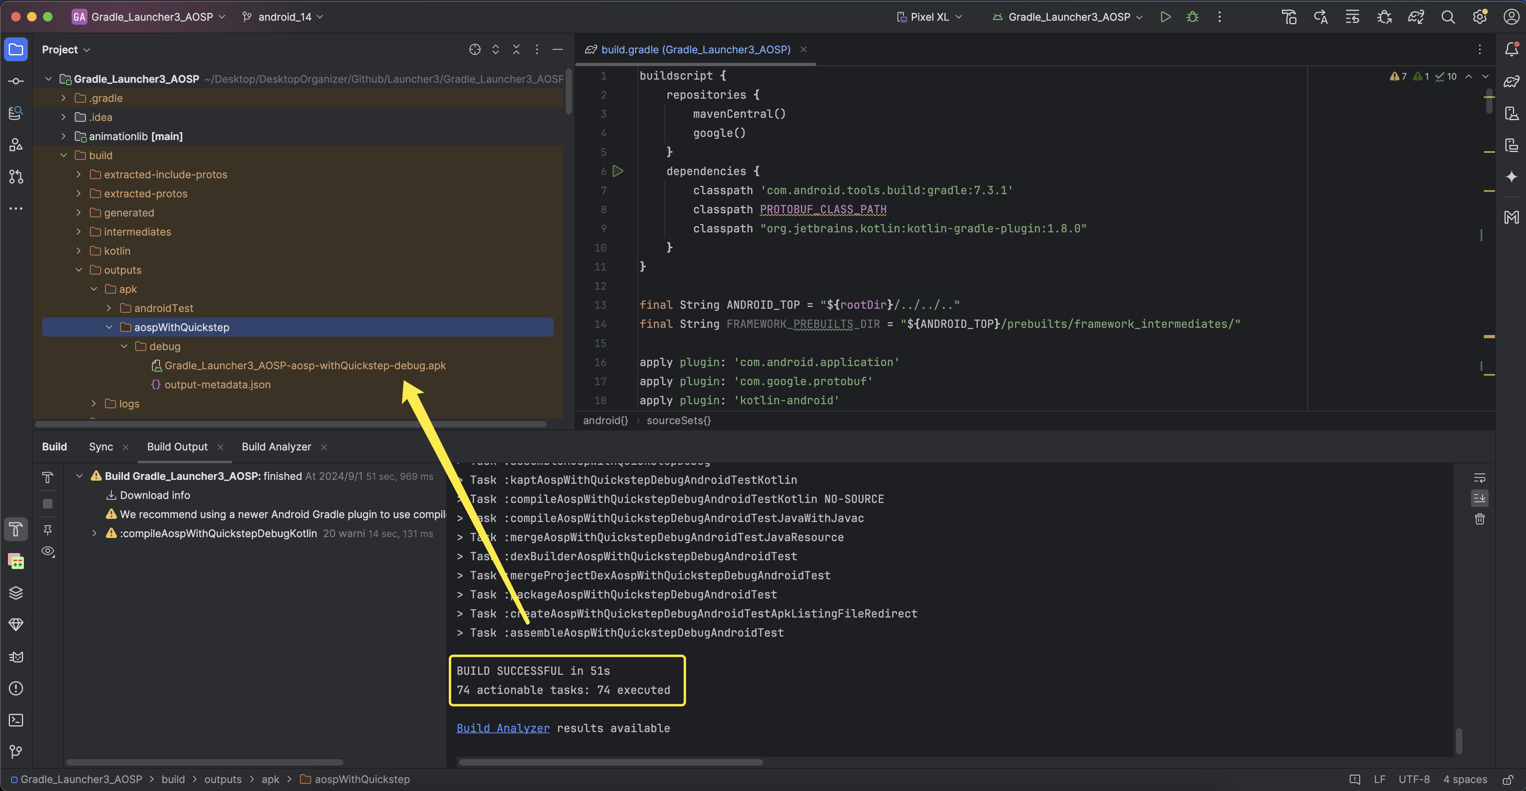Expand the .idea folder

coord(63,117)
